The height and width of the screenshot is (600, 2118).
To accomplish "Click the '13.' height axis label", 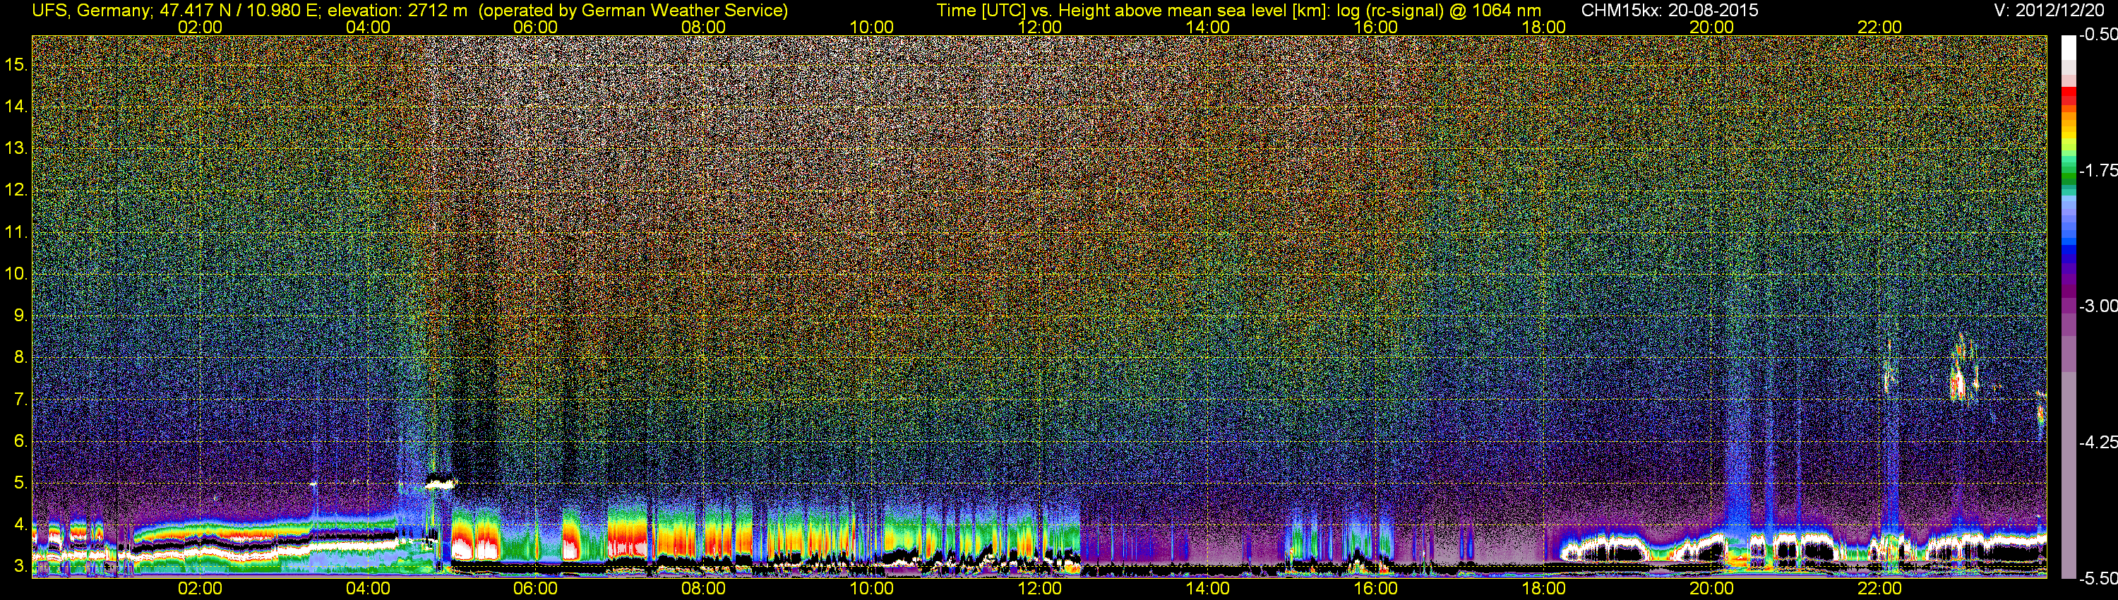I will click(x=16, y=148).
